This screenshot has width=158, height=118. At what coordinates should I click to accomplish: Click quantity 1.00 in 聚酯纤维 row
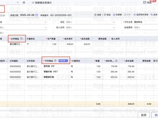(x=98, y=72)
